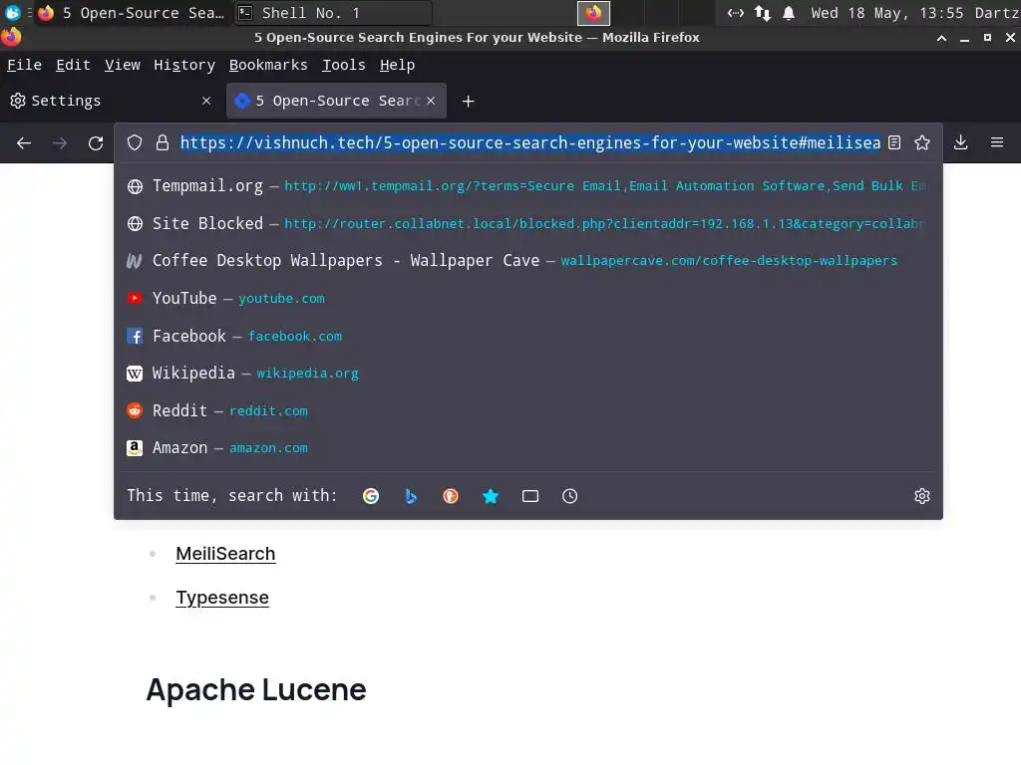Switch to the Settings tab

tap(111, 101)
